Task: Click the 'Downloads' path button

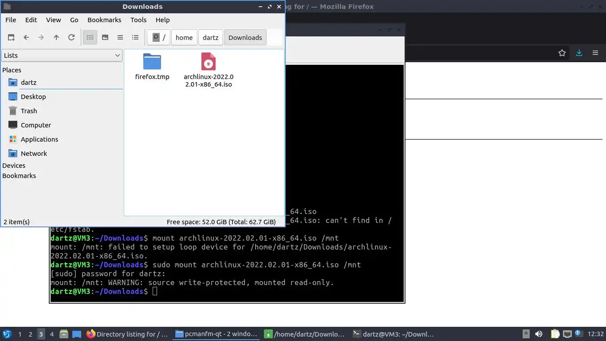Action: click(245, 38)
